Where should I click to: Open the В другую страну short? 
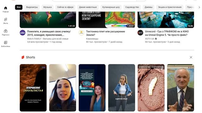122,88
